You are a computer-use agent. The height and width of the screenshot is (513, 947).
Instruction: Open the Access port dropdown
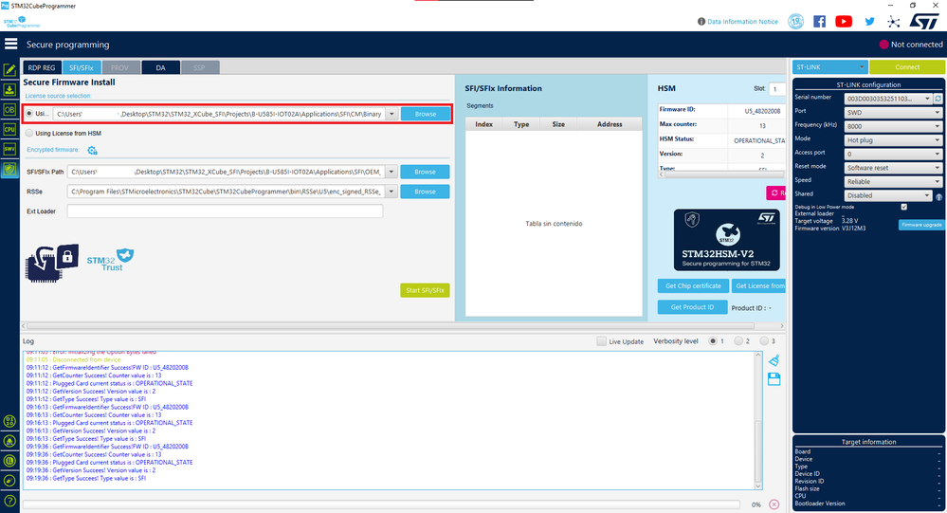pos(893,154)
